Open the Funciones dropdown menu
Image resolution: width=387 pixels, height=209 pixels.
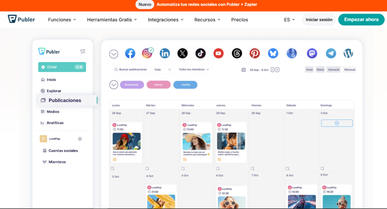(x=62, y=20)
